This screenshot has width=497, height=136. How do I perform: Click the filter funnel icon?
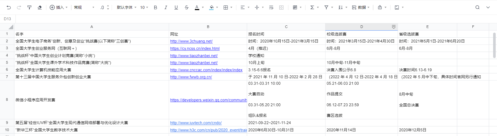326,8
